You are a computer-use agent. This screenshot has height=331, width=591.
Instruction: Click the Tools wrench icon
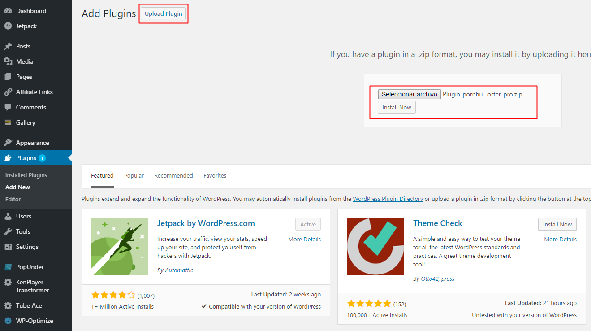(8, 231)
